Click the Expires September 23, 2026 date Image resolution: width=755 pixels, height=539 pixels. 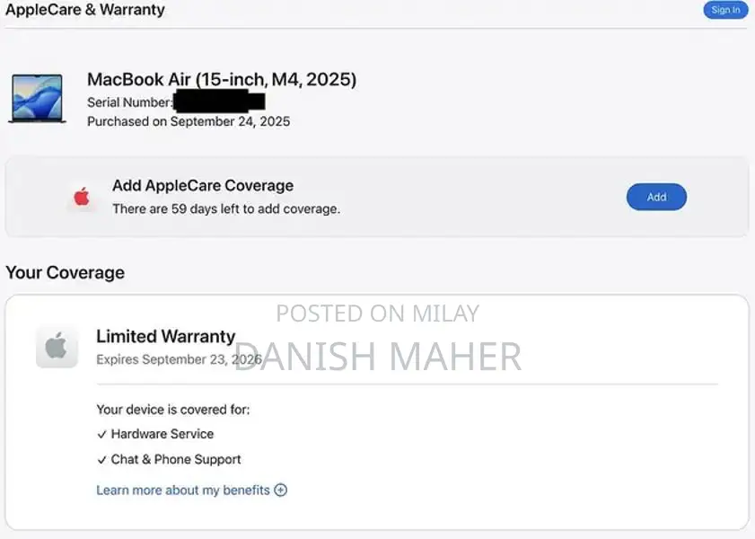[x=179, y=360]
